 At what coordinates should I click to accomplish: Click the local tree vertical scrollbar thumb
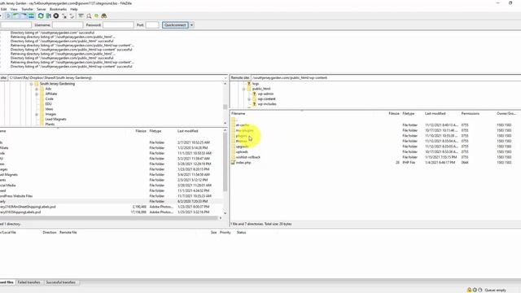point(225,107)
